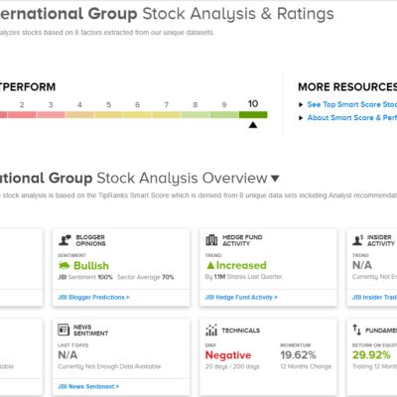Click the Bullish sentiment text
The width and height of the screenshot is (397, 397).
click(x=91, y=266)
